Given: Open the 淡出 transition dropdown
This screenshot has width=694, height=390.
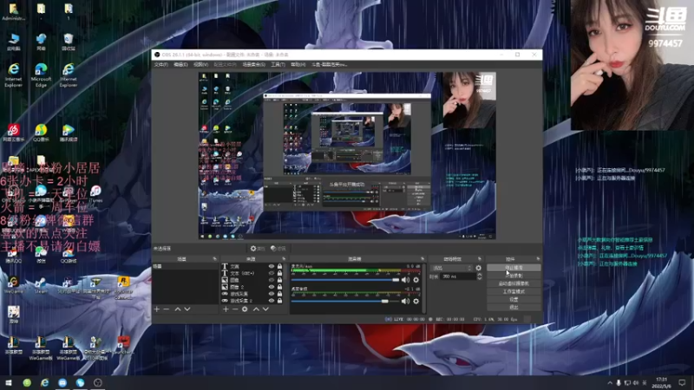Looking at the screenshot, I should [451, 268].
